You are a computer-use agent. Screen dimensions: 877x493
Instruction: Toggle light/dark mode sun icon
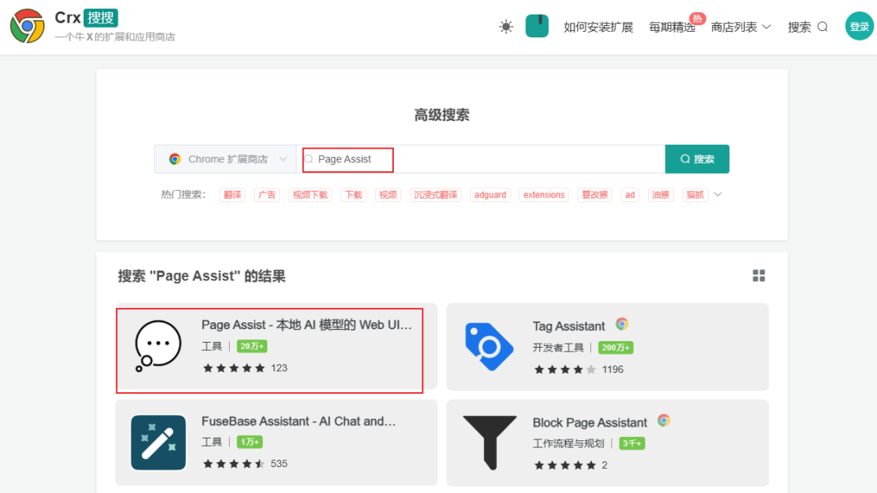click(506, 27)
